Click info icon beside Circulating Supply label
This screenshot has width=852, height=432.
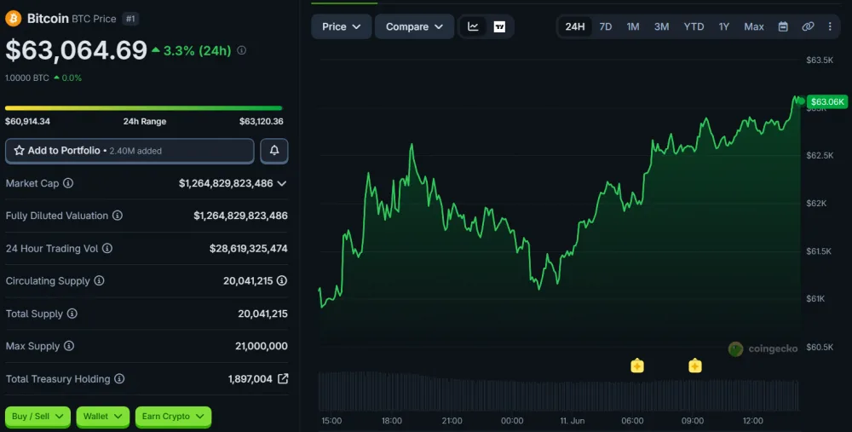[99, 281]
